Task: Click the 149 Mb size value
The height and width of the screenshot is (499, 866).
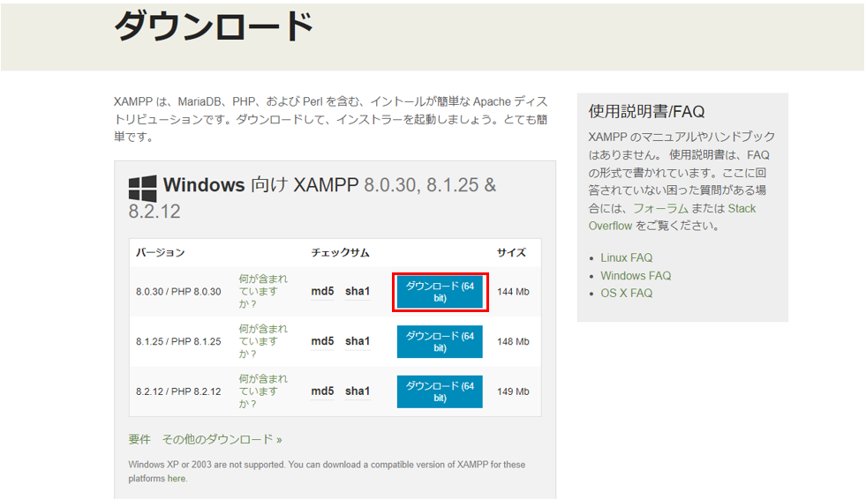Action: 513,391
